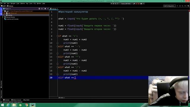Open the Edit menu

click(x=5, y=4)
